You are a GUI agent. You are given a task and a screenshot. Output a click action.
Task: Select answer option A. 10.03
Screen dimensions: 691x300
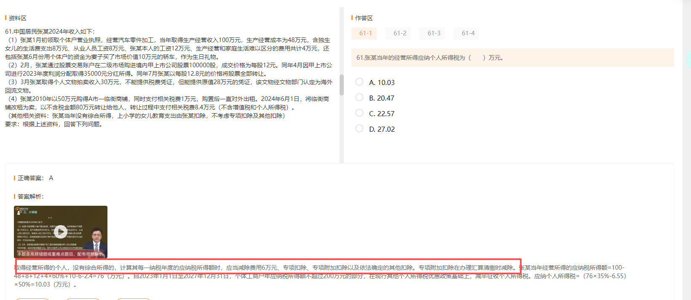pyautogui.click(x=359, y=82)
